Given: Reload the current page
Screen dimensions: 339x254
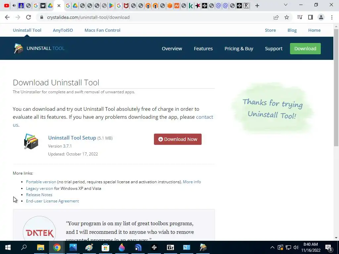Looking at the screenshot, I should (x=28, y=17).
